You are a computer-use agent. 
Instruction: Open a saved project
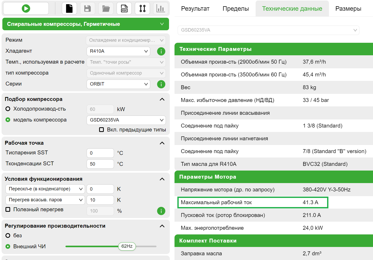coord(106,8)
